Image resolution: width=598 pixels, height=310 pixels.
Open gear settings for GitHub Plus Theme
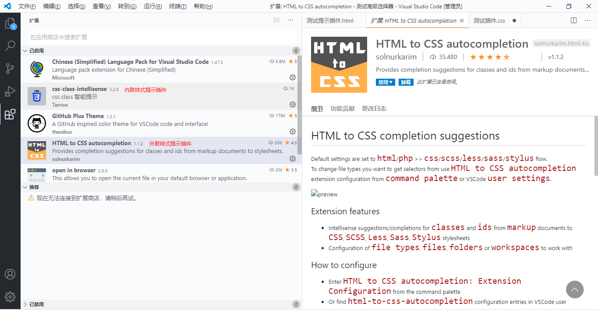(293, 132)
